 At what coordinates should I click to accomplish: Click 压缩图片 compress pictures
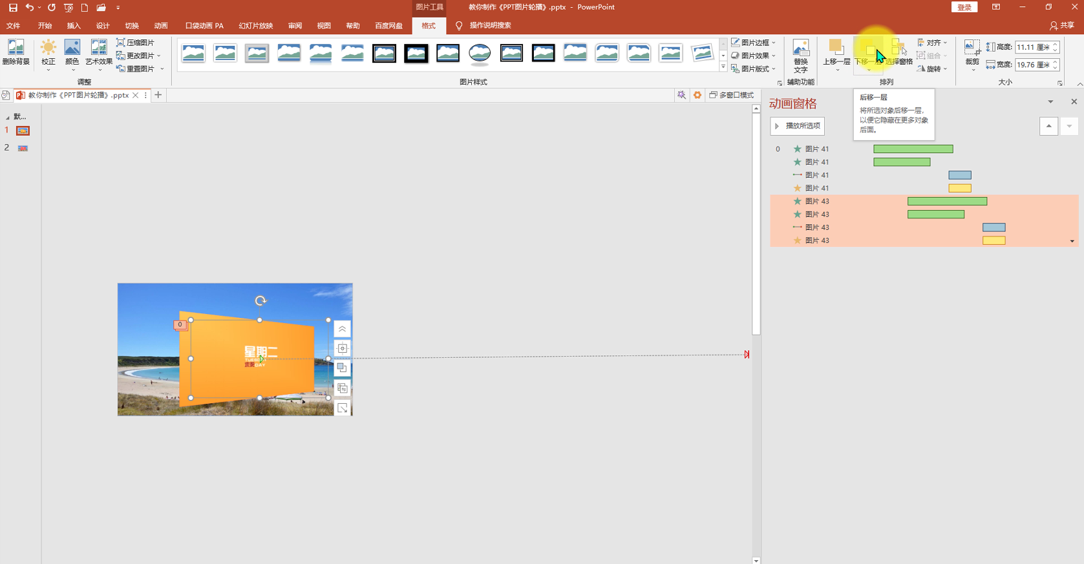pos(136,43)
